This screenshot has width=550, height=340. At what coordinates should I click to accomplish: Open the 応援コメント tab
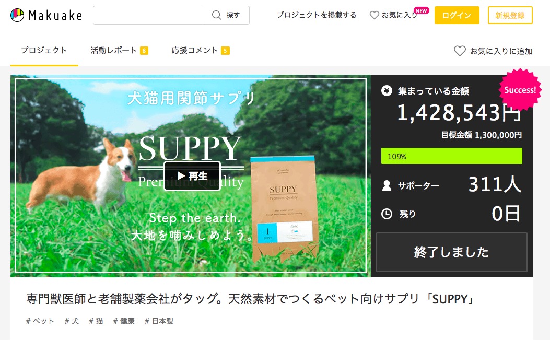click(200, 51)
